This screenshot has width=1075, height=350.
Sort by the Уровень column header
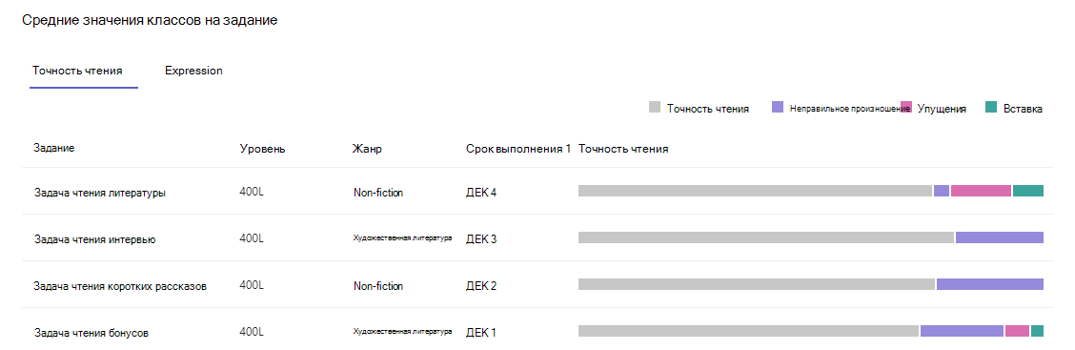(x=263, y=150)
